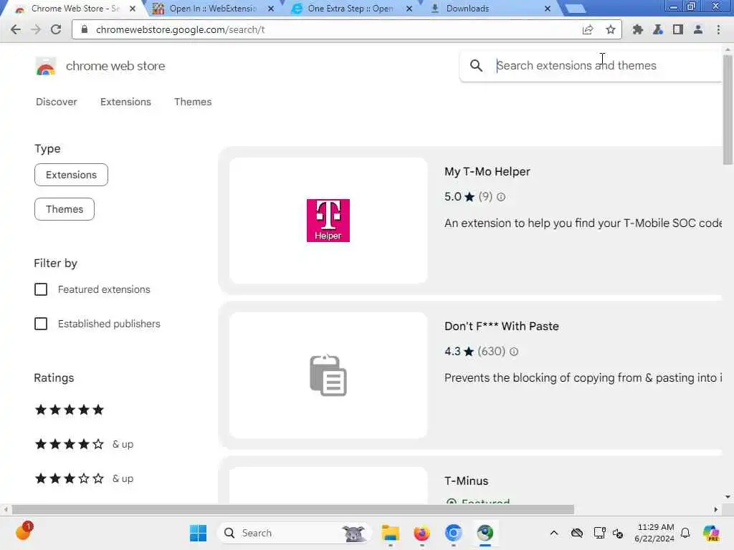The width and height of the screenshot is (734, 550).
Task: Check the Established publishers checkbox
Action: coord(41,324)
